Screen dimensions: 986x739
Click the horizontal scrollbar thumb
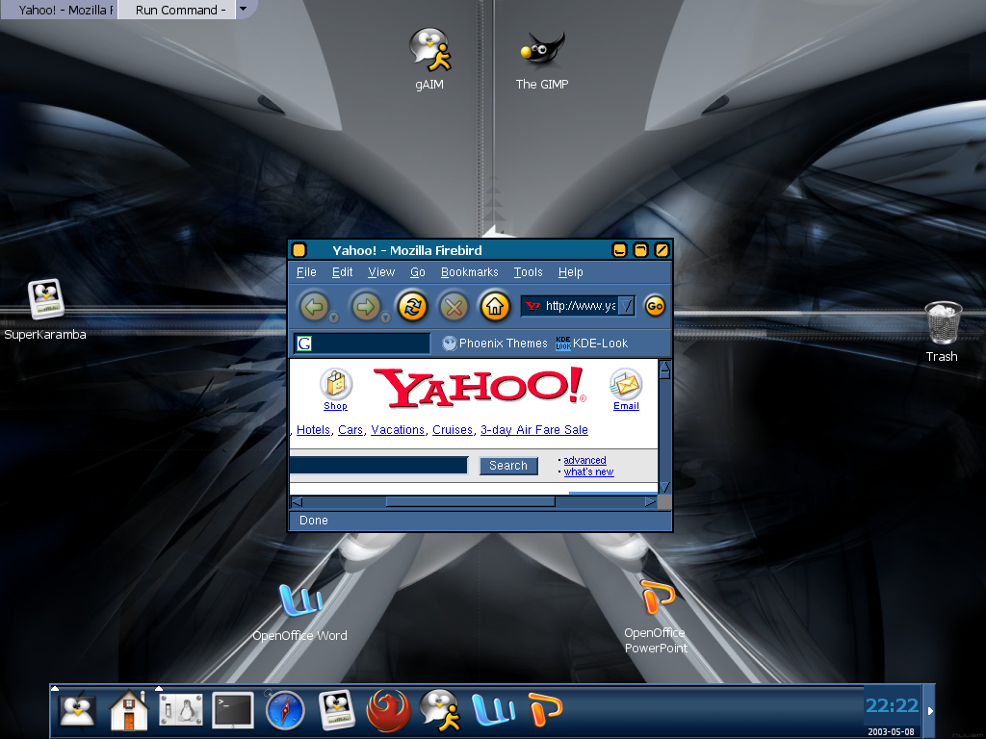coord(470,501)
